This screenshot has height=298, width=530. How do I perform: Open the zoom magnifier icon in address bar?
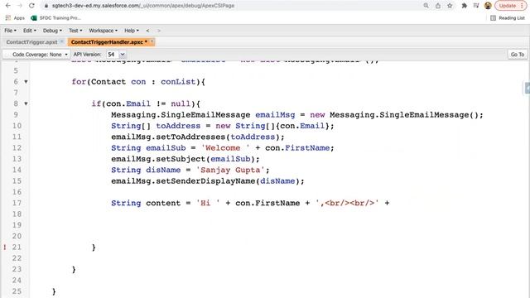click(x=426, y=6)
